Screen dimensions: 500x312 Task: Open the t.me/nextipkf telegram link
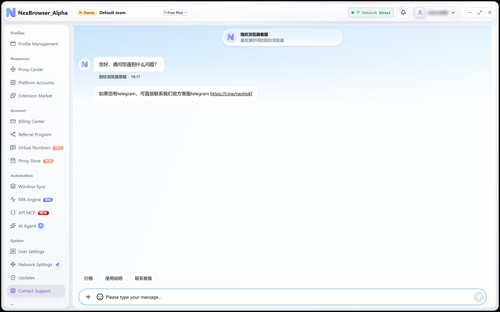point(231,94)
